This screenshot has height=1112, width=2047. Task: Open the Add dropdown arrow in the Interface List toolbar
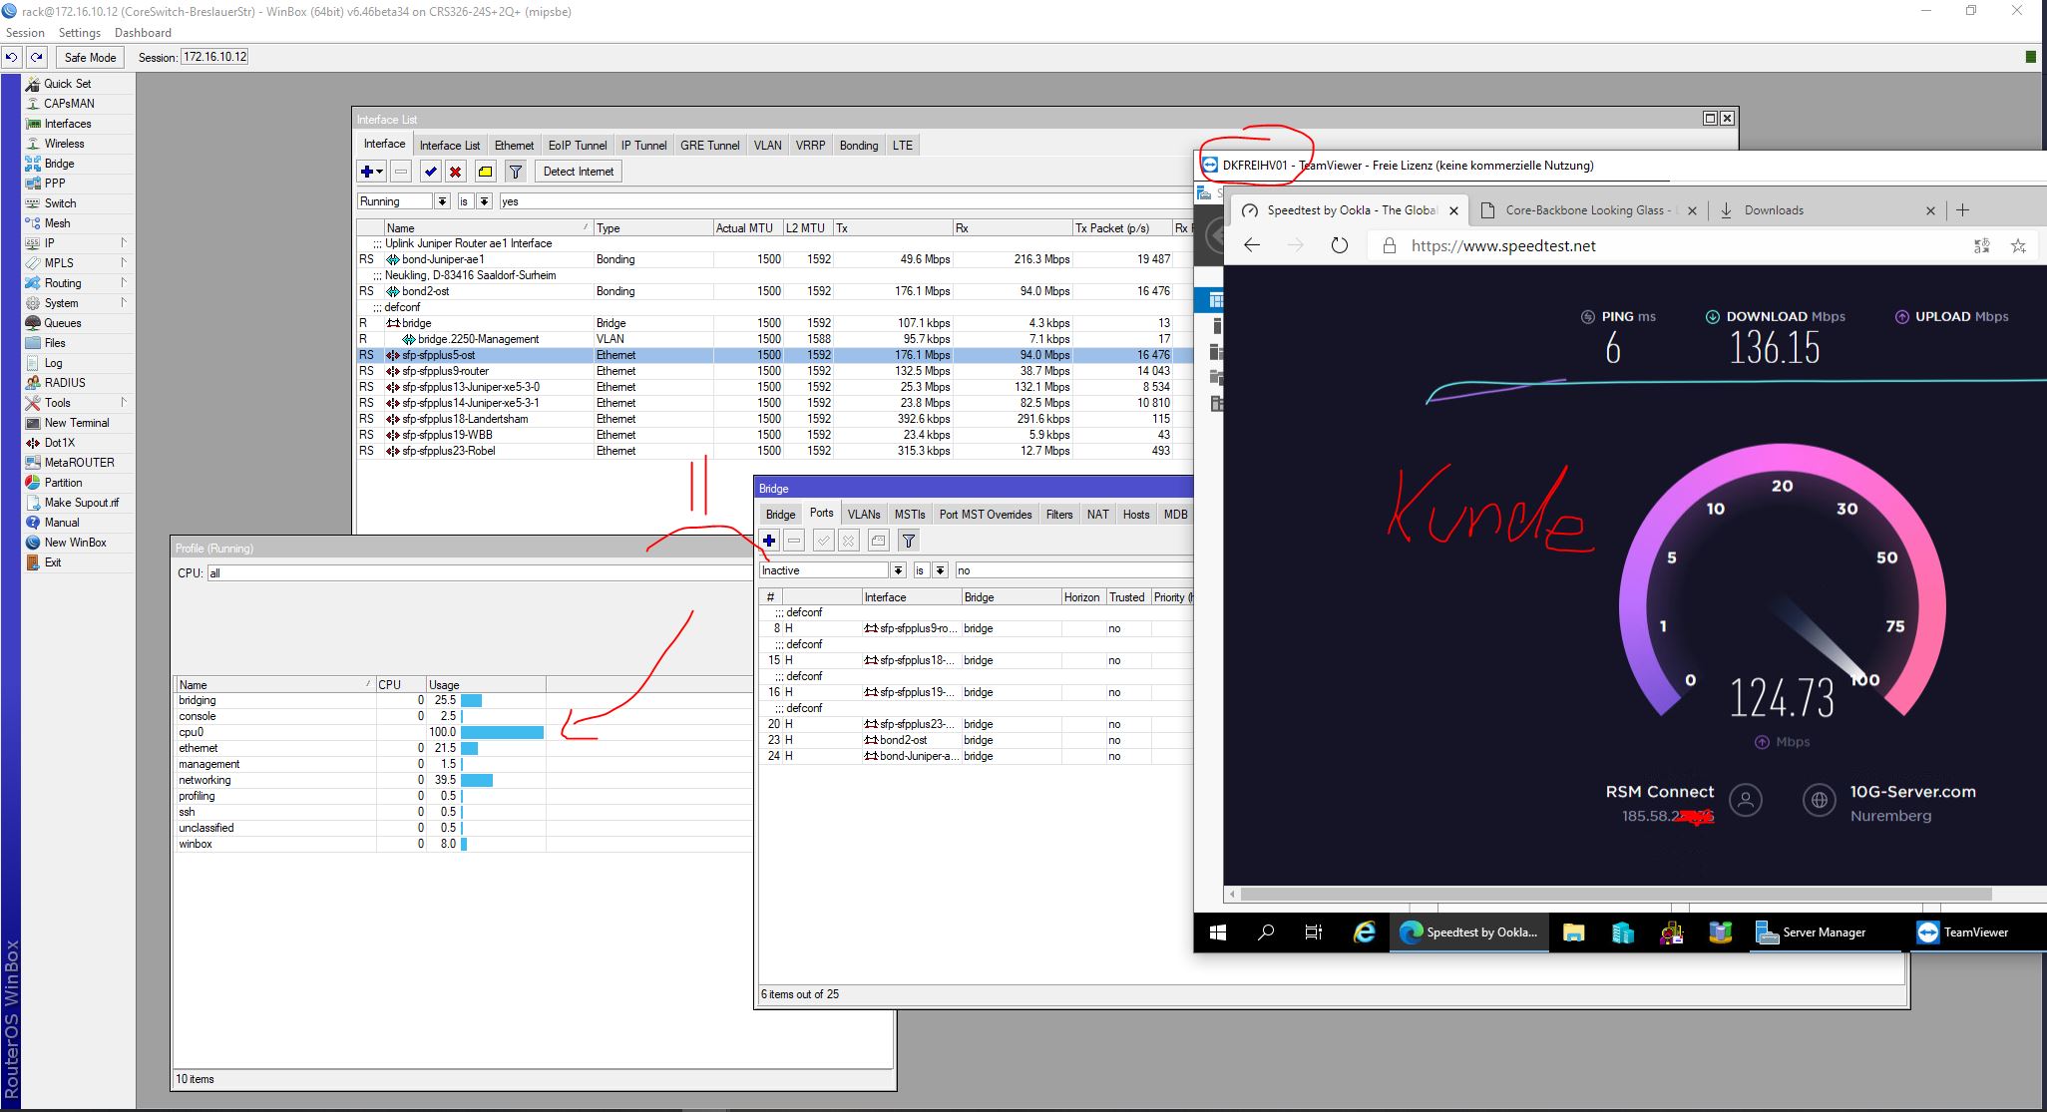379,172
